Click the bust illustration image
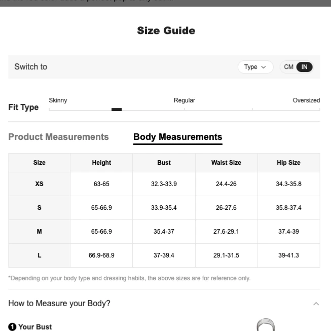The image size is (331, 331). coord(266,325)
